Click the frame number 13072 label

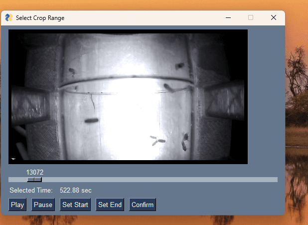coord(35,172)
